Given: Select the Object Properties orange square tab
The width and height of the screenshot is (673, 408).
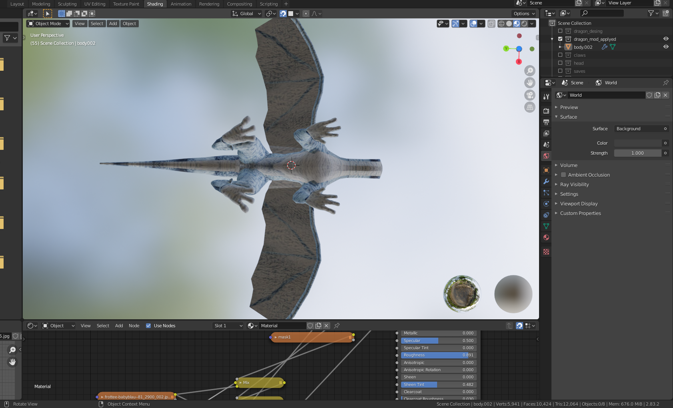Looking at the screenshot, I should click(546, 170).
